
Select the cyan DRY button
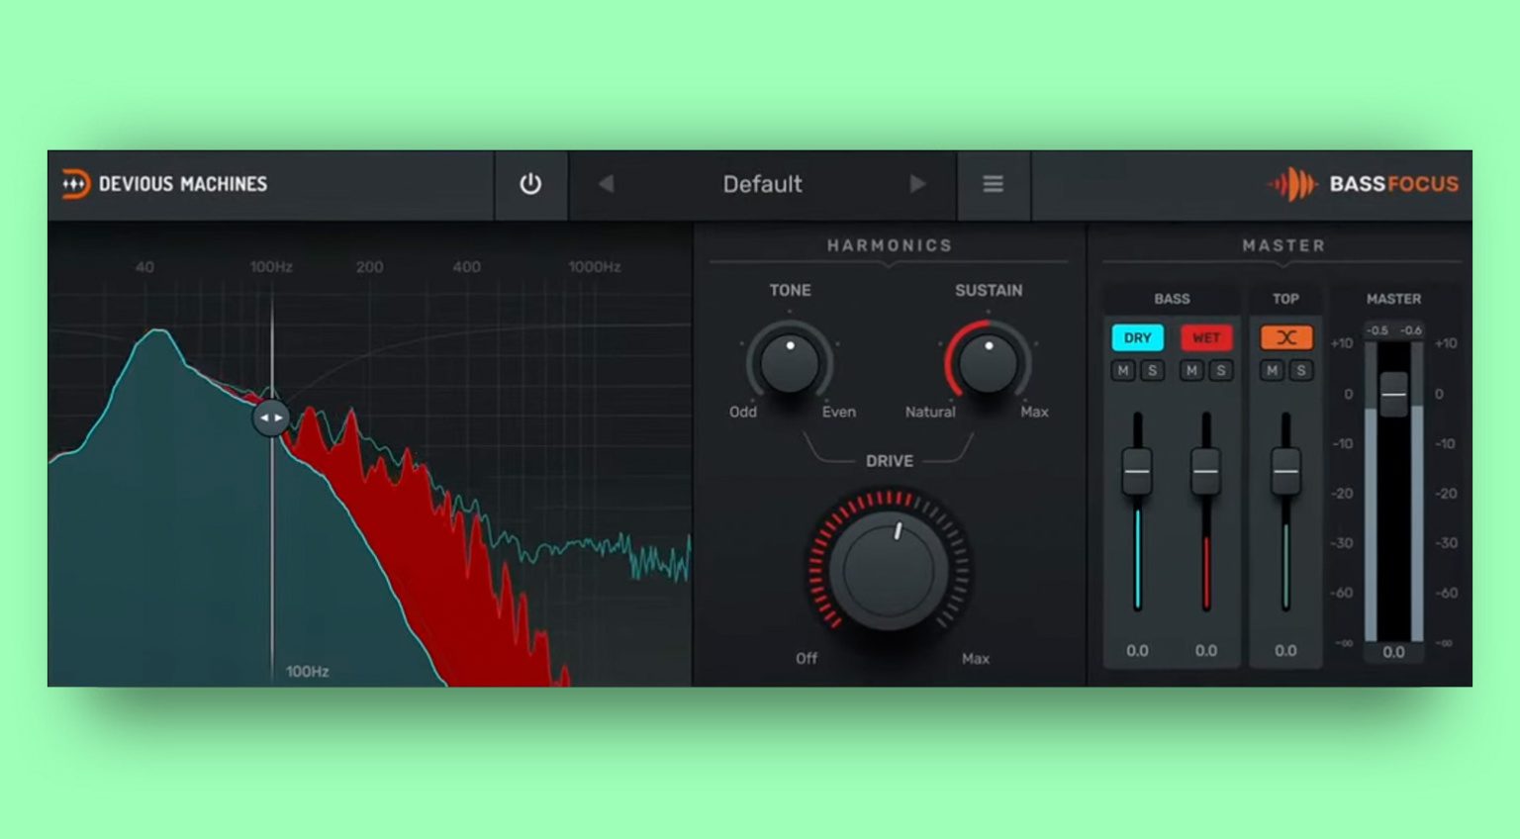(x=1137, y=338)
